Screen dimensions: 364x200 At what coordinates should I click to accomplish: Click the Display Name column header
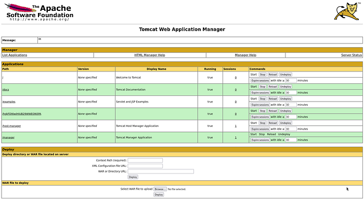pyautogui.click(x=157, y=69)
